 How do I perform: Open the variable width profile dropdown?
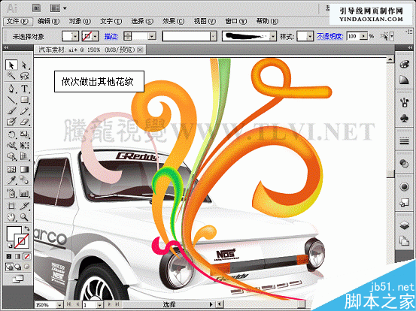click(214, 36)
